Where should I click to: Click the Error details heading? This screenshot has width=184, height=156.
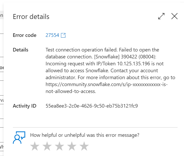pyautogui.click(x=31, y=17)
